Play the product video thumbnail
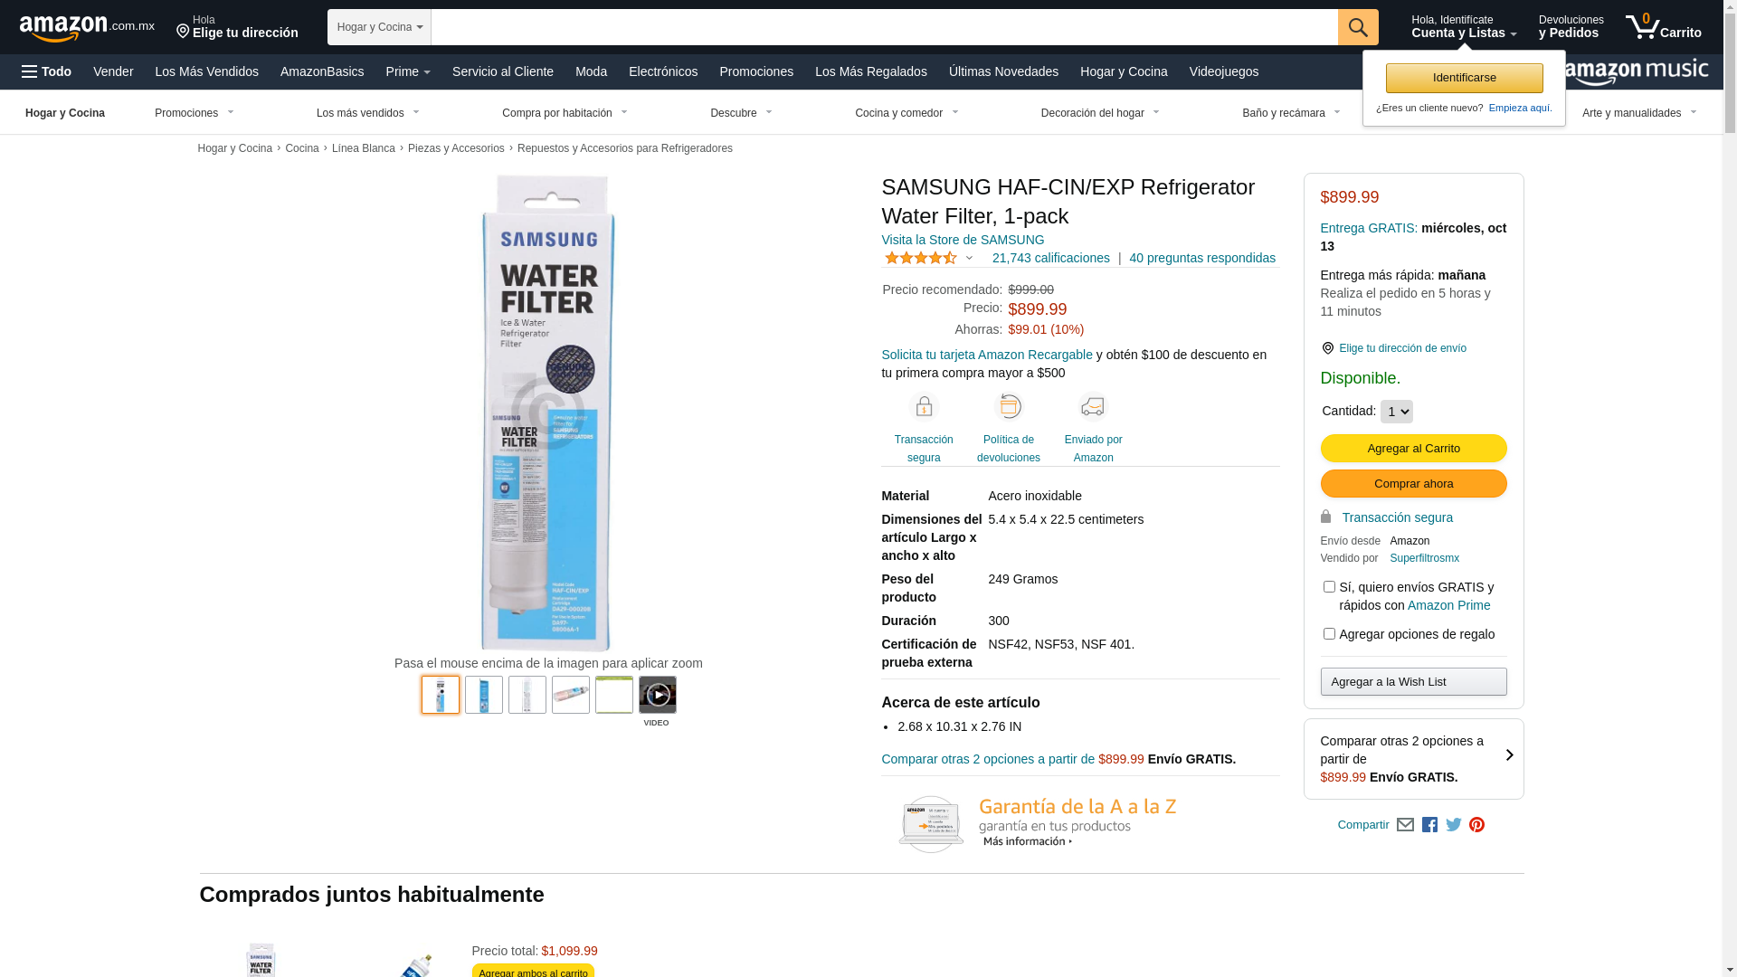The image size is (1737, 977). click(658, 695)
